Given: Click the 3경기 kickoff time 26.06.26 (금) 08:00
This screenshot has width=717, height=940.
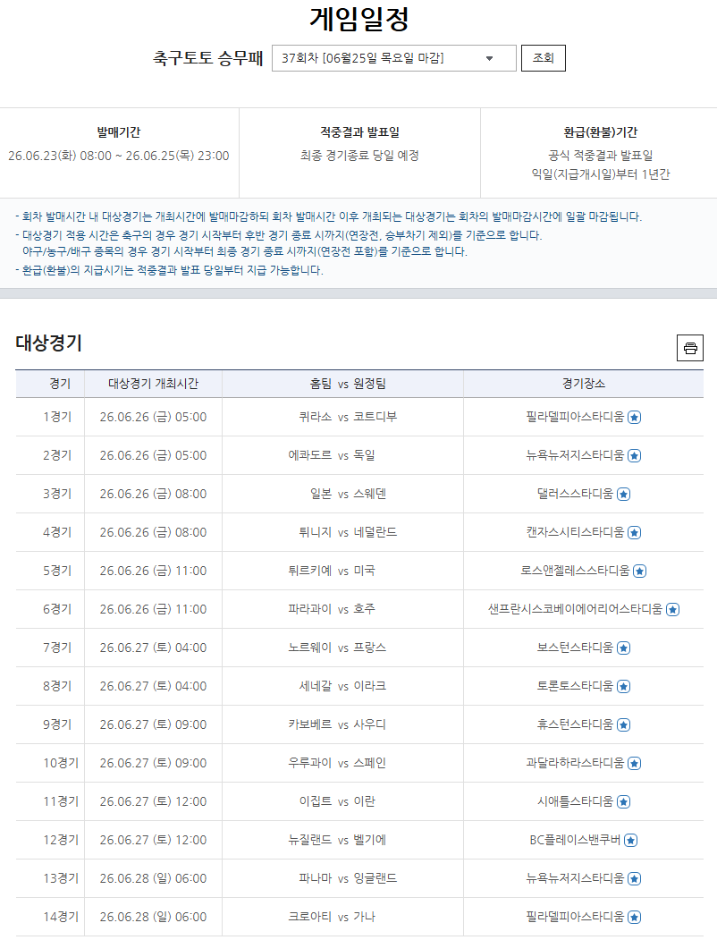Looking at the screenshot, I should (154, 494).
